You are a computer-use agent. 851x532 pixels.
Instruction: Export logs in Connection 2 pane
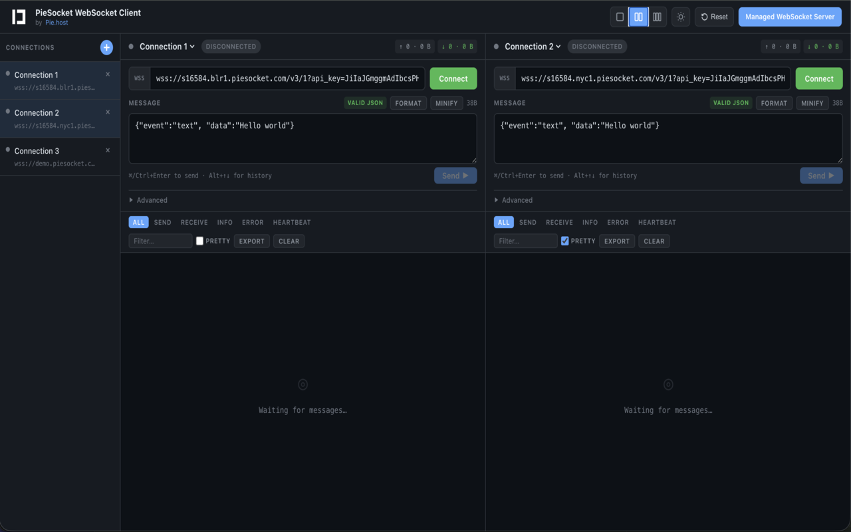click(x=617, y=241)
